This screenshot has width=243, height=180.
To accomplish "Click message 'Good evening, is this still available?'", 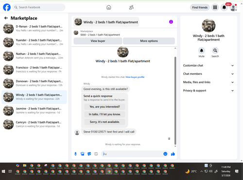I will (105, 89).
